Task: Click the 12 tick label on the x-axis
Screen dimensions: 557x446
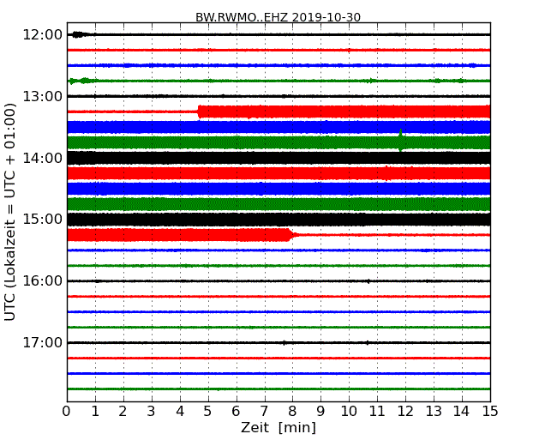Action: 405,412
